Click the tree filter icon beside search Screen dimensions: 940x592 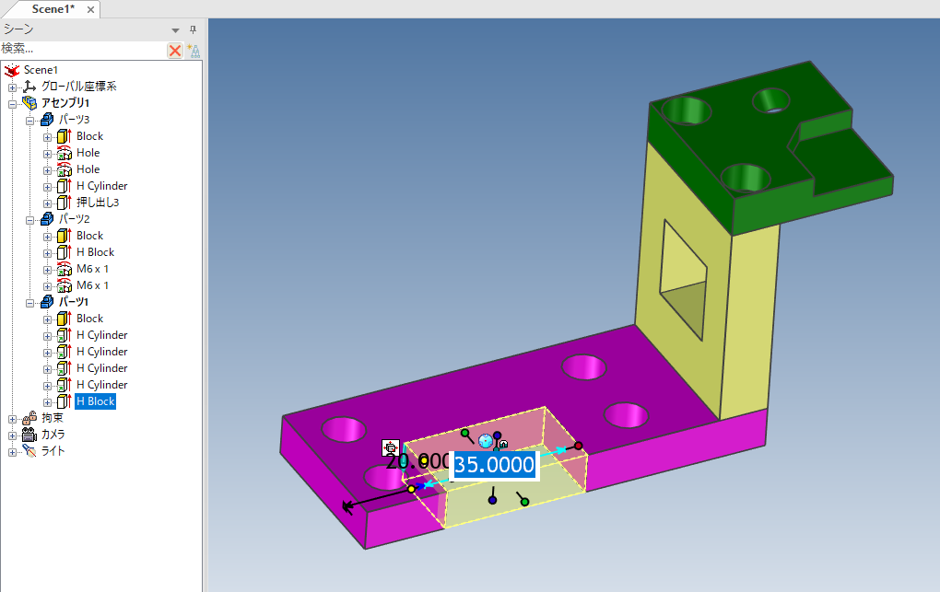(194, 51)
